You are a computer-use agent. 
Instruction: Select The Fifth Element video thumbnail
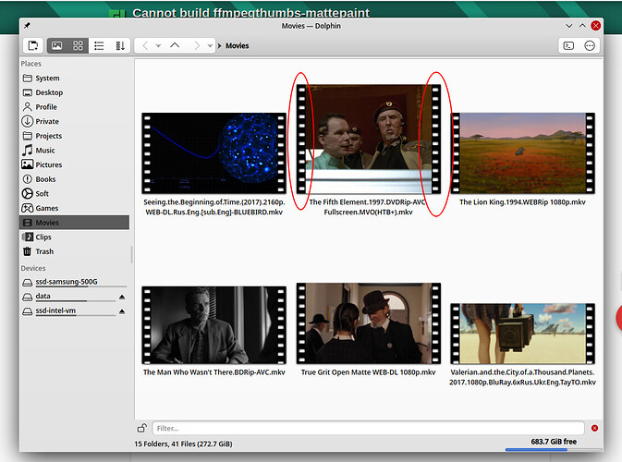tap(369, 139)
